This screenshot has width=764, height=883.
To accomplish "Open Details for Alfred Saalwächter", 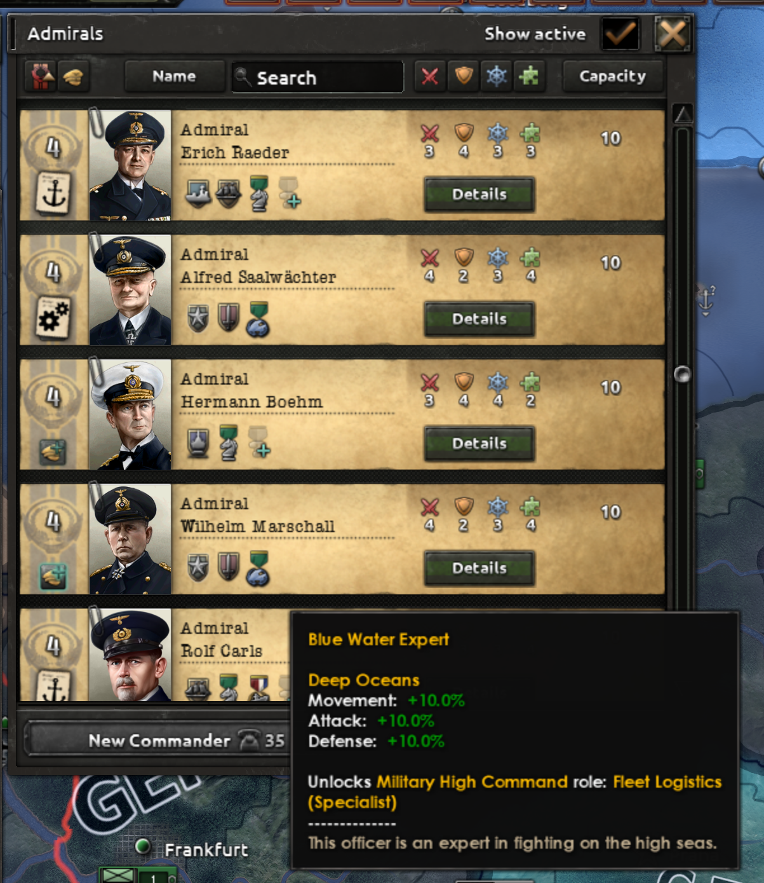I will point(479,318).
